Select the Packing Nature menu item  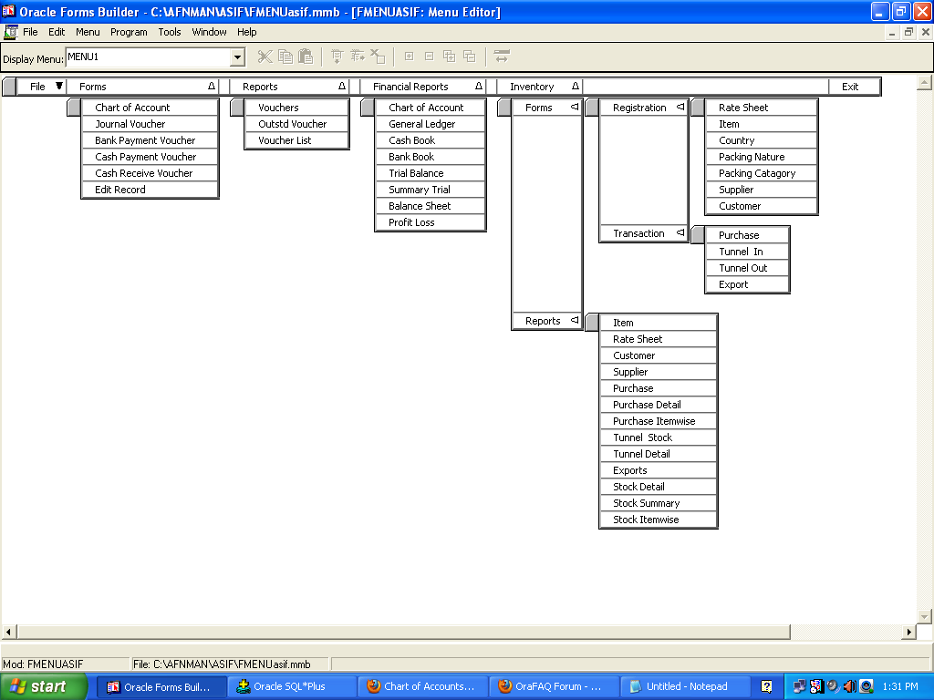click(762, 157)
